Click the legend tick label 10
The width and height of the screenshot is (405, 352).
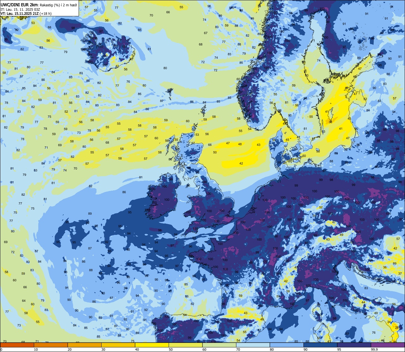36,349
